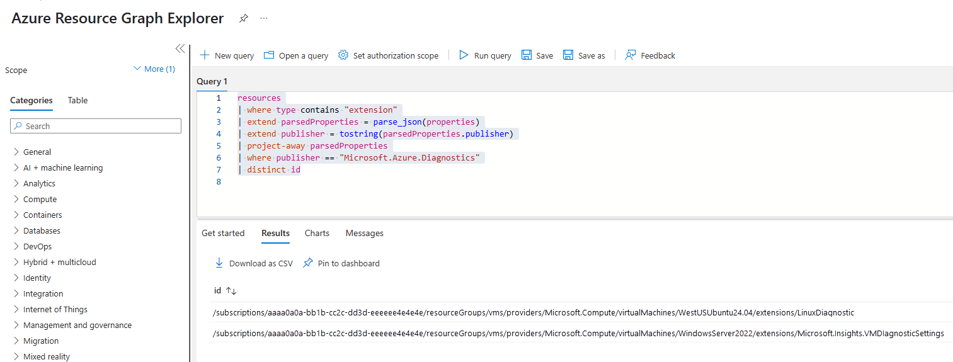Open the ellipsis menu next to title
The height and width of the screenshot is (362, 953).
pos(264,19)
